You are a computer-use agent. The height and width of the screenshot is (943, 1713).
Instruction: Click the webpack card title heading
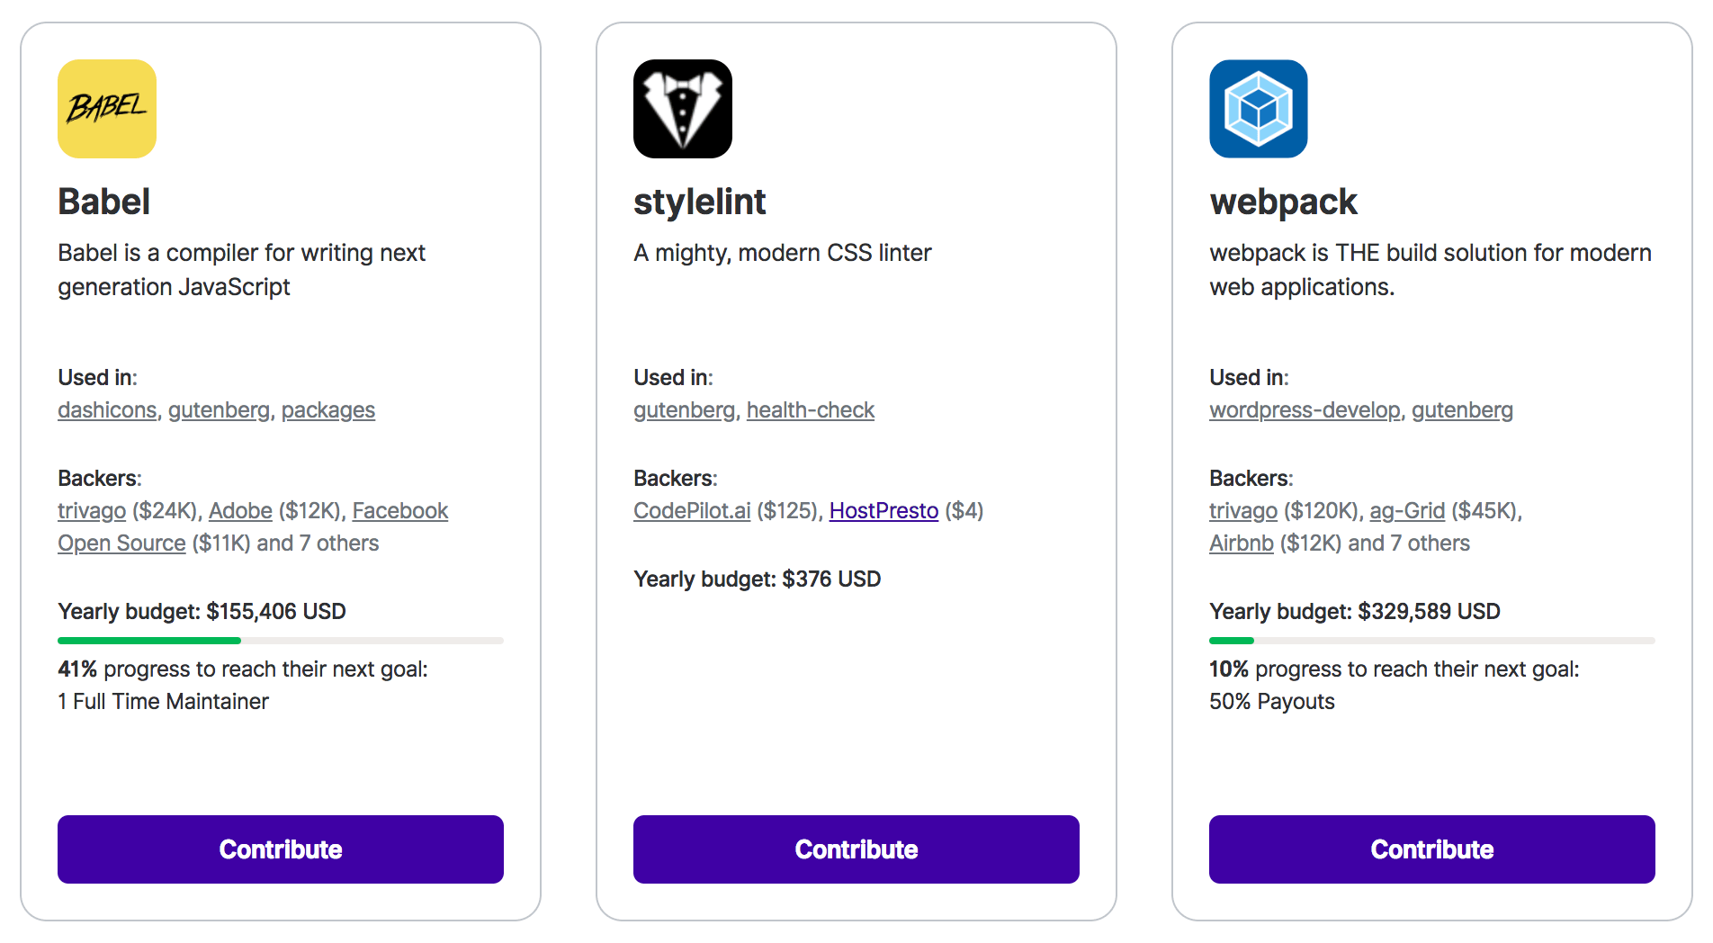click(1283, 202)
